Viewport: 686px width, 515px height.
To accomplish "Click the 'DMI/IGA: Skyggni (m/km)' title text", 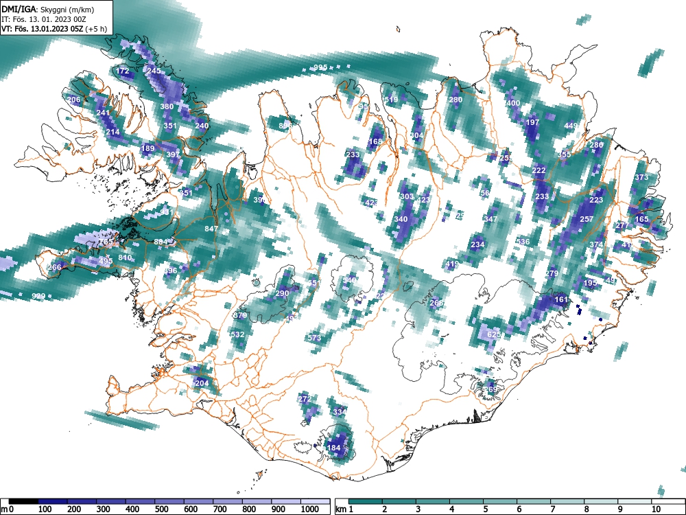I will [48, 9].
